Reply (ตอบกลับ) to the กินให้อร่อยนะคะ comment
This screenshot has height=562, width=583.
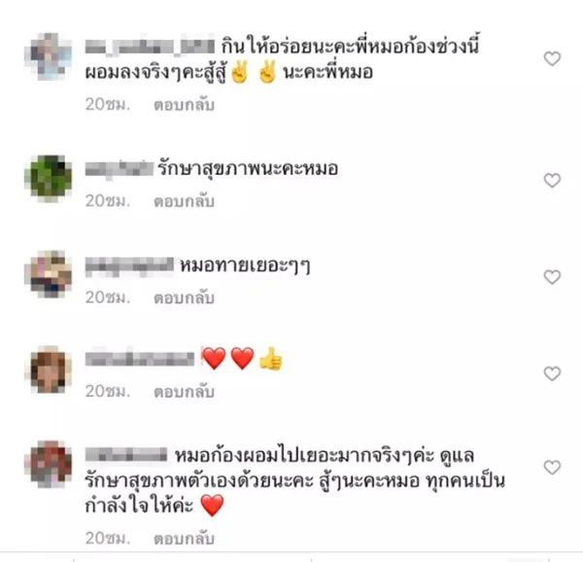tap(184, 105)
